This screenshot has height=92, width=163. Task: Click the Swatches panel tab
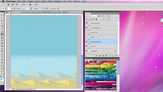[x=89, y=60]
